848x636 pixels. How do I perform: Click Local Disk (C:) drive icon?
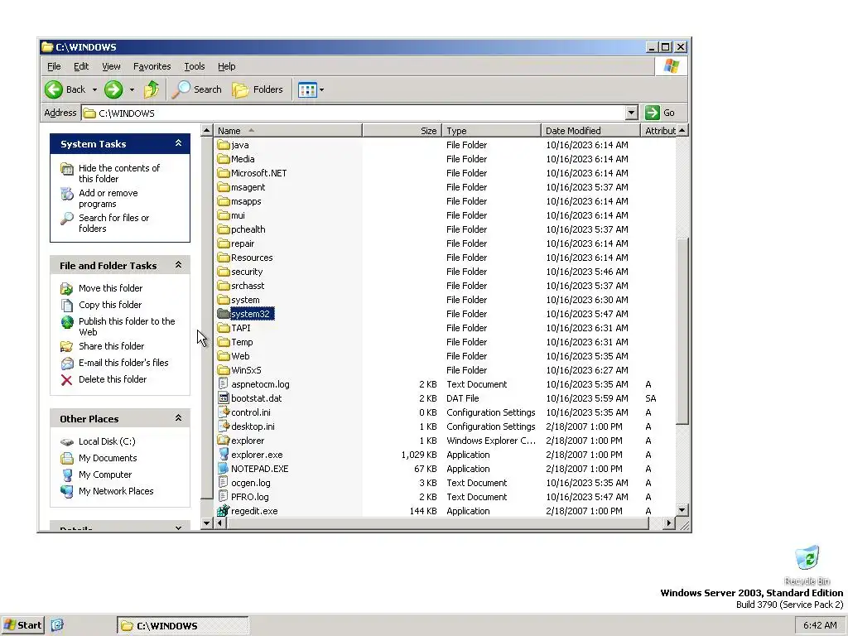coord(66,442)
